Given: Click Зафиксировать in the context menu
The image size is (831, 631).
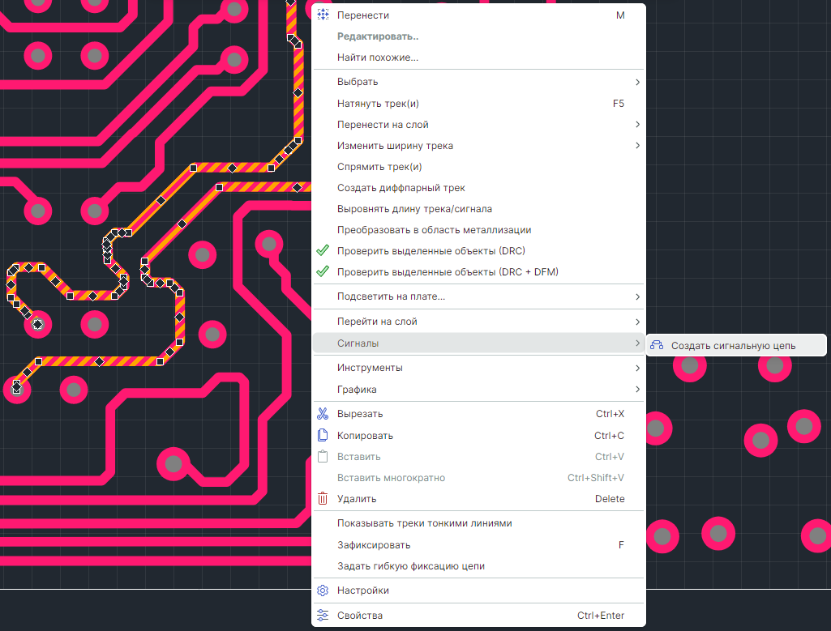Looking at the screenshot, I should pos(374,545).
